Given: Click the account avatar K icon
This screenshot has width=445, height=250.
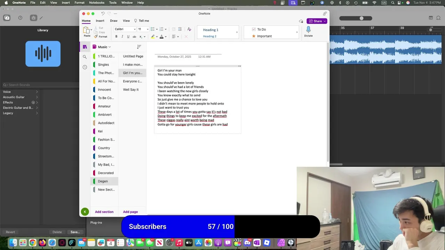Looking at the screenshot, I should click(x=85, y=212).
